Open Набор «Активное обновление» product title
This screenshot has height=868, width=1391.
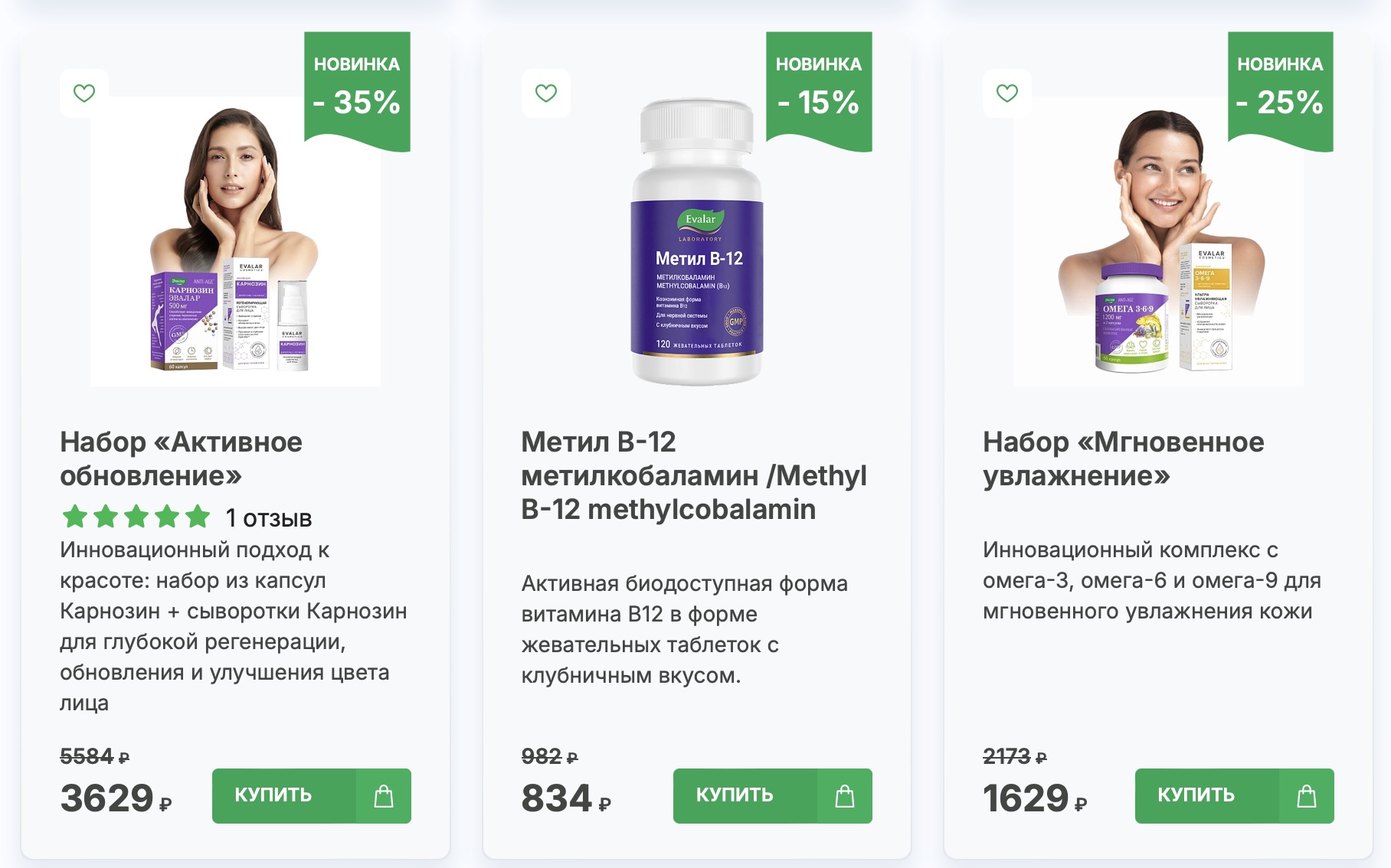click(x=182, y=458)
